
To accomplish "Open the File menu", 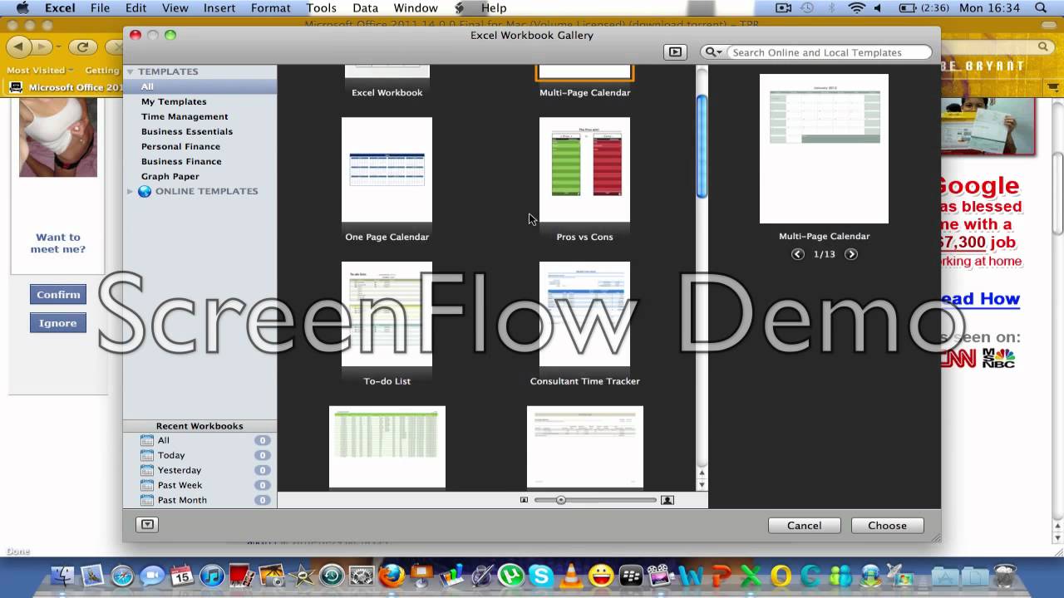I will click(100, 8).
